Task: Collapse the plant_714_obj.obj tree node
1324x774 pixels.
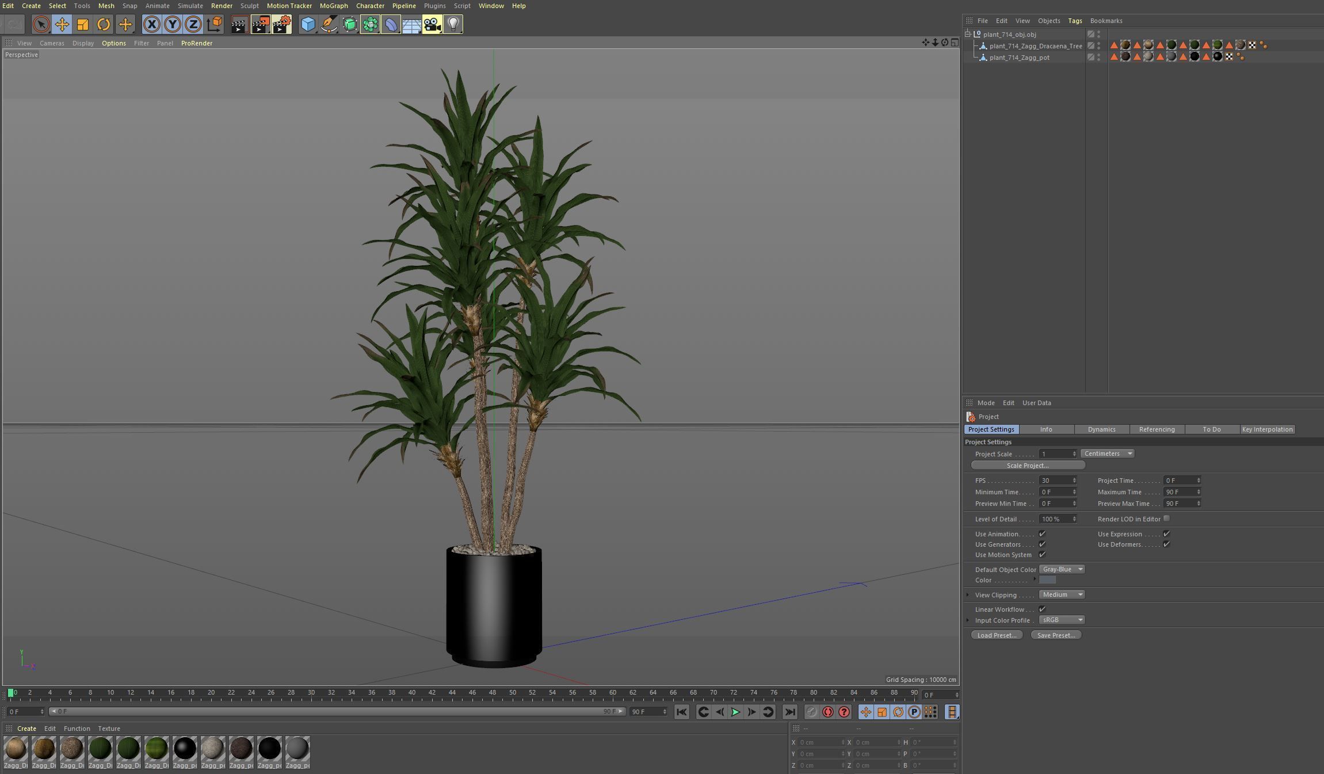Action: [x=968, y=35]
